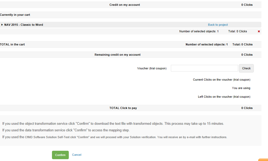Cancel the cart checkout
This screenshot has height=161, width=268.
click(x=77, y=155)
